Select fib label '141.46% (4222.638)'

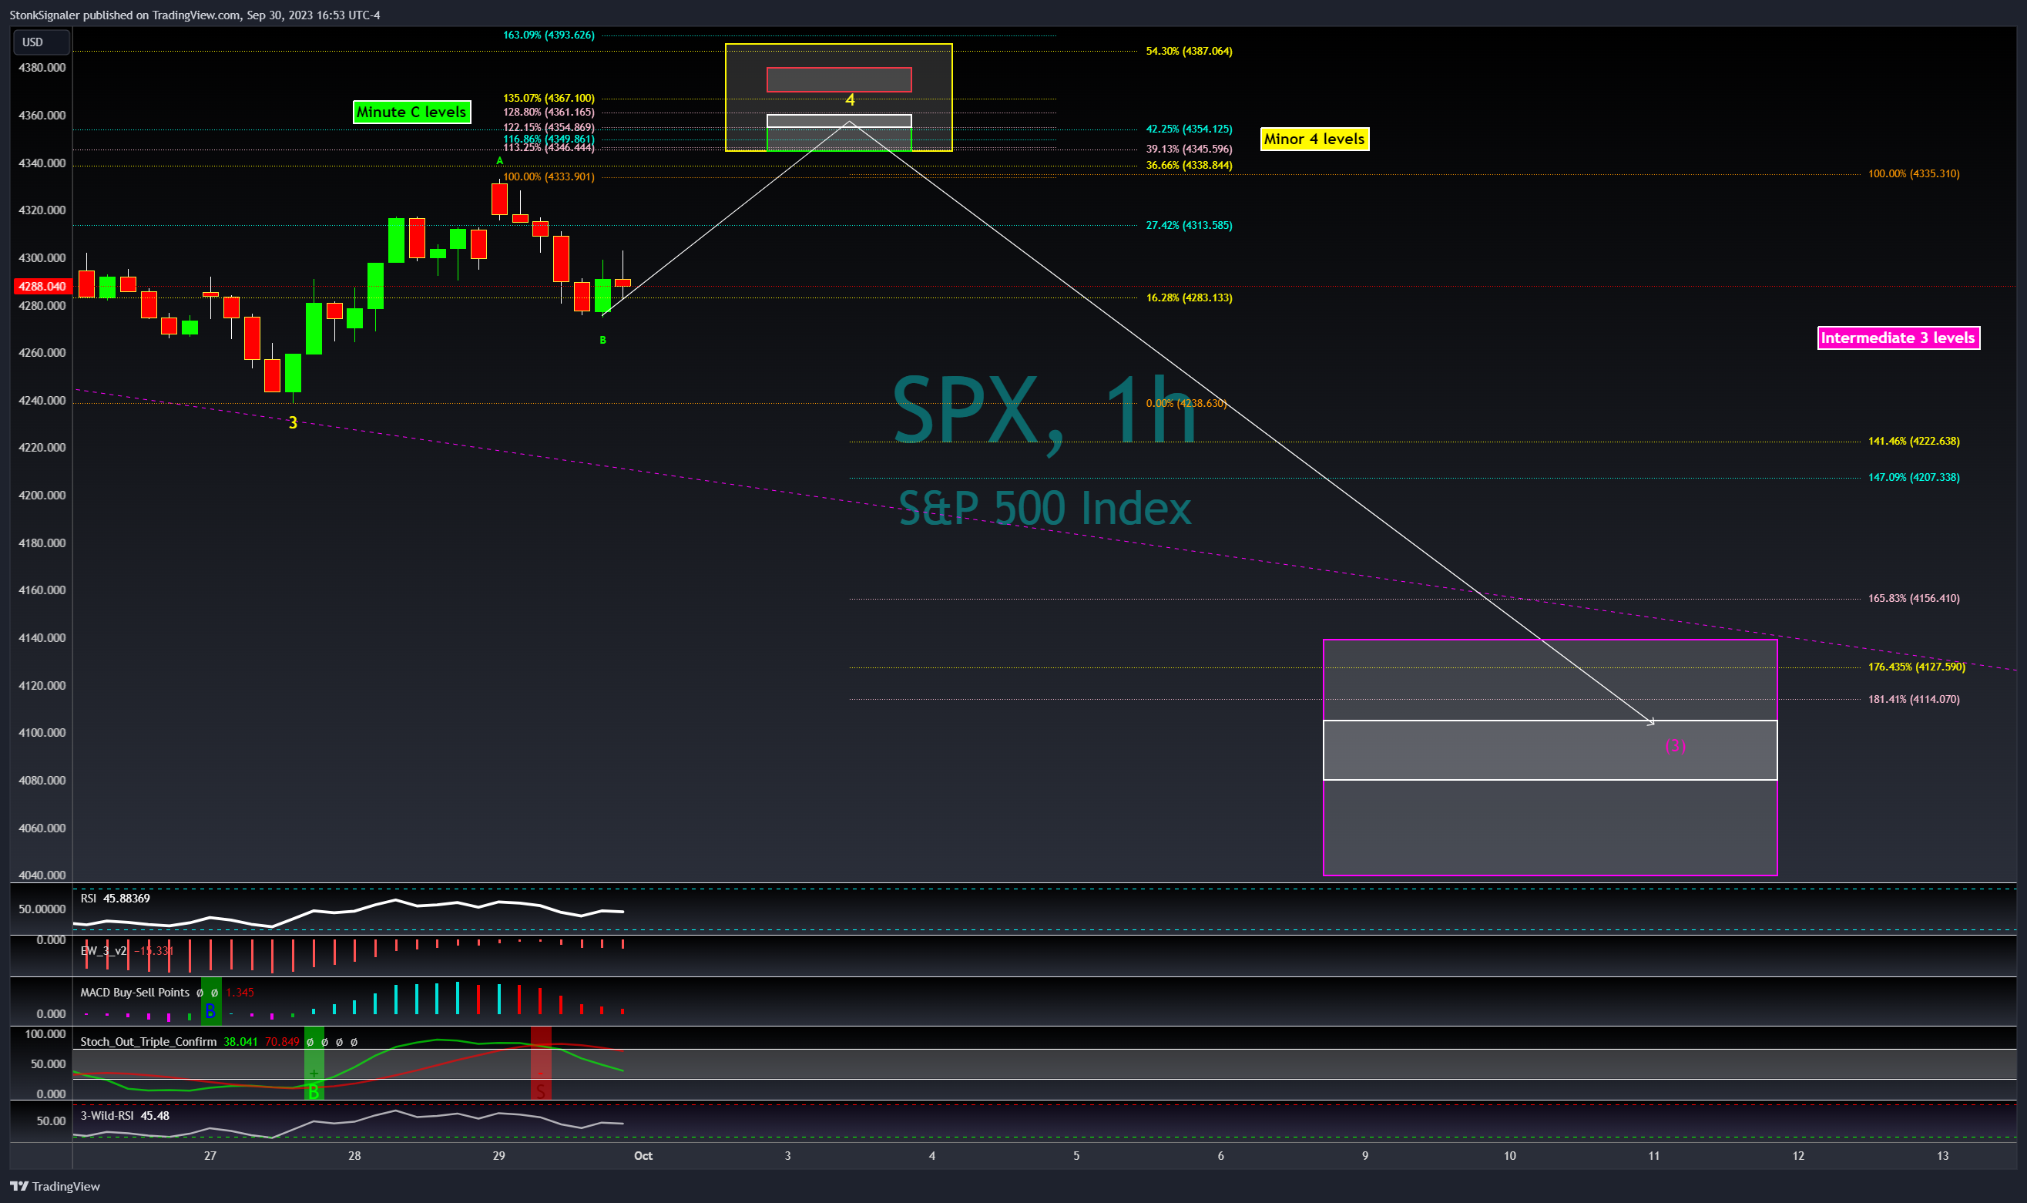tap(1914, 441)
